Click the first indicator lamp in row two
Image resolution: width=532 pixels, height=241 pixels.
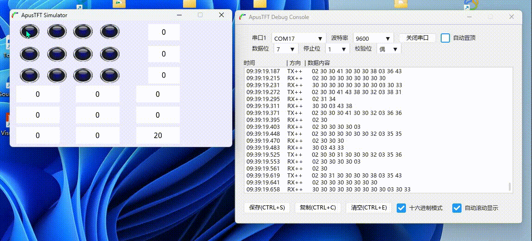click(x=30, y=54)
